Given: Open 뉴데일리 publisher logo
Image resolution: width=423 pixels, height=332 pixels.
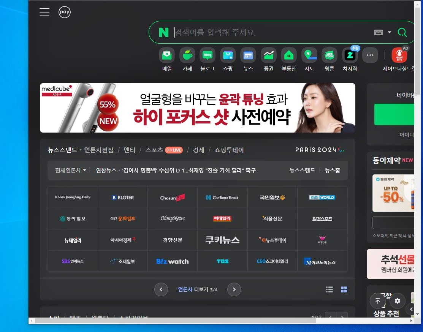Looking at the screenshot, I should pyautogui.click(x=73, y=240).
